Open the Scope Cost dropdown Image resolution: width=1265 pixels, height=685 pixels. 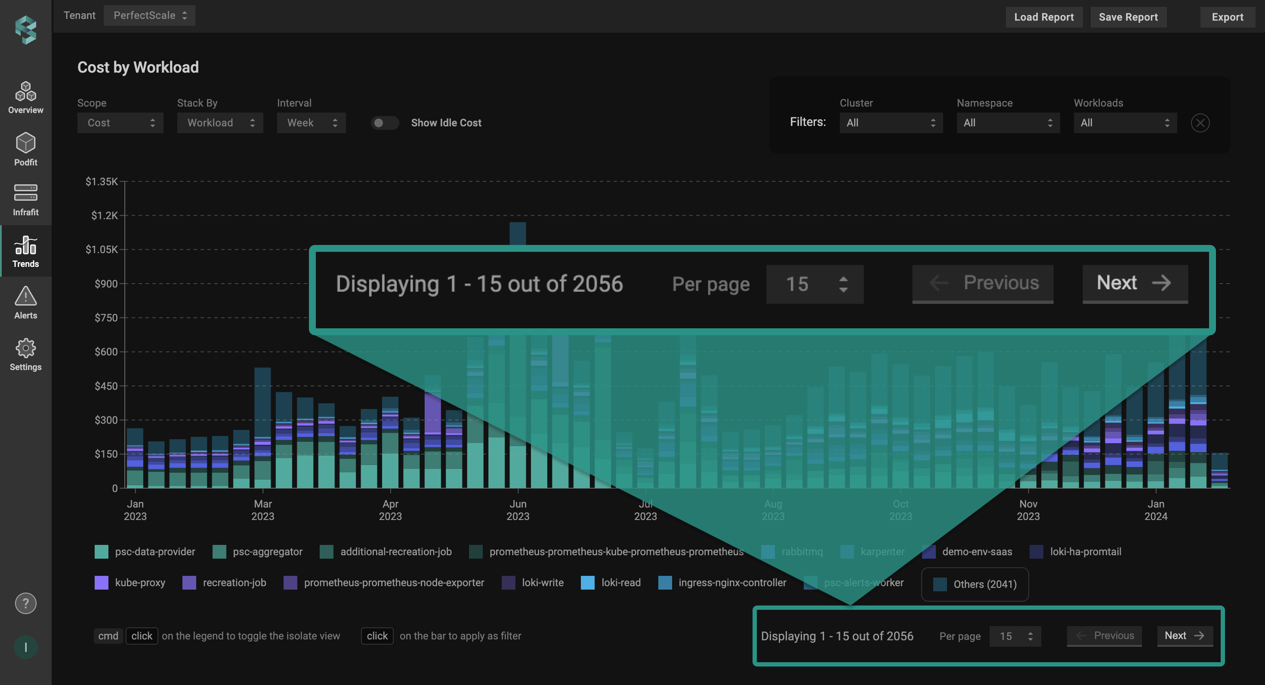tap(120, 123)
